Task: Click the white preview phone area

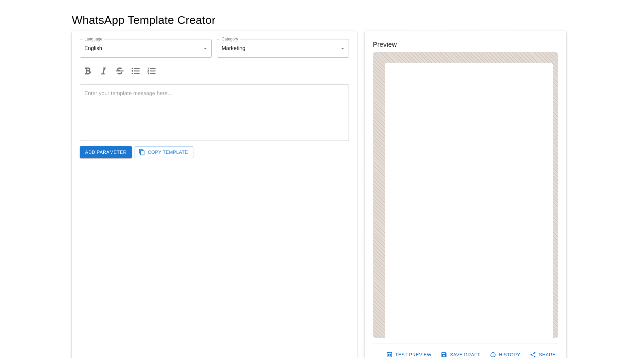Action: click(469, 199)
